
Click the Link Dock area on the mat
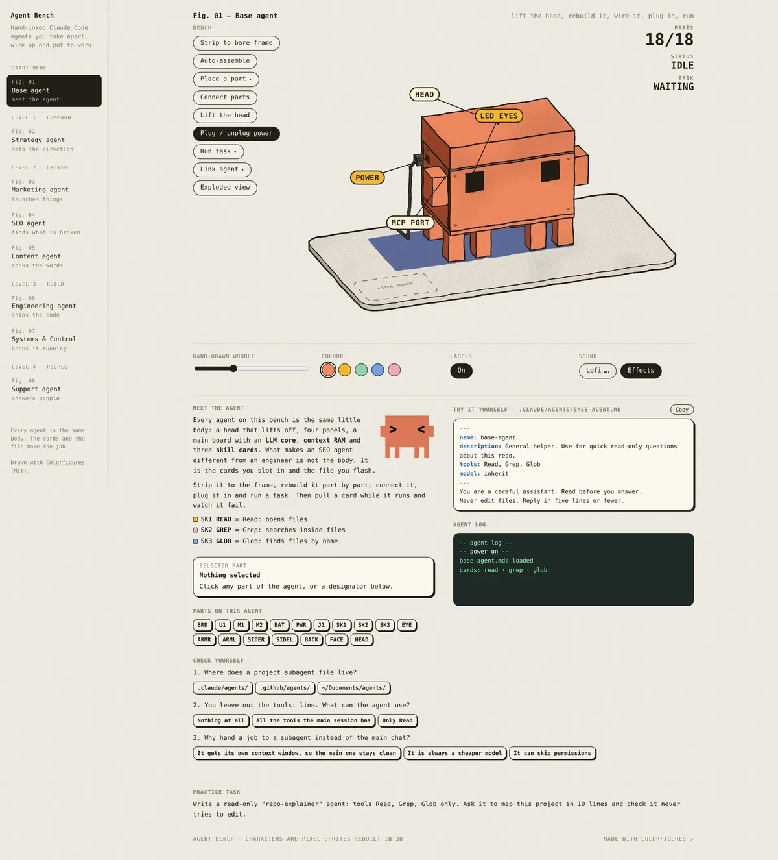[395, 286]
